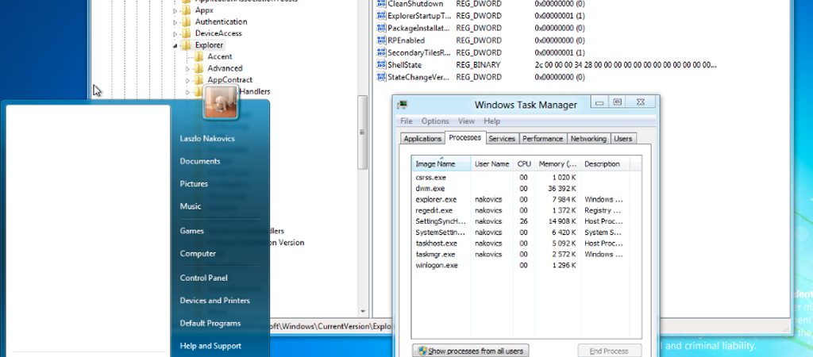This screenshot has height=357, width=813.
Task: Click the Authentication folder icon
Action: click(x=187, y=21)
